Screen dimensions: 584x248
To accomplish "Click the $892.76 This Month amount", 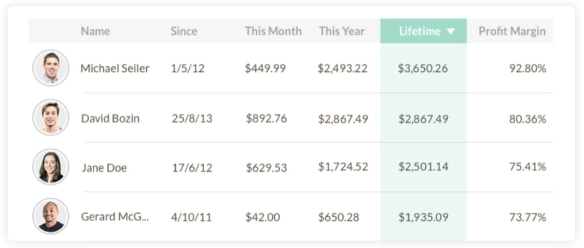I will tap(266, 118).
